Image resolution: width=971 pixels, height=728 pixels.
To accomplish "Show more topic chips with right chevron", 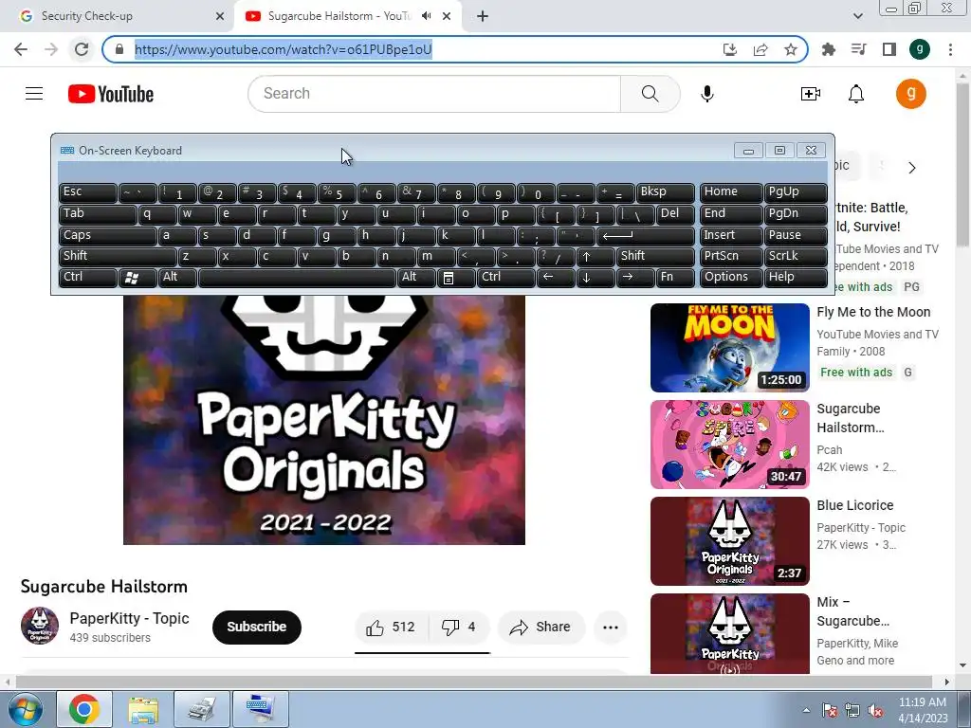I will point(911,168).
